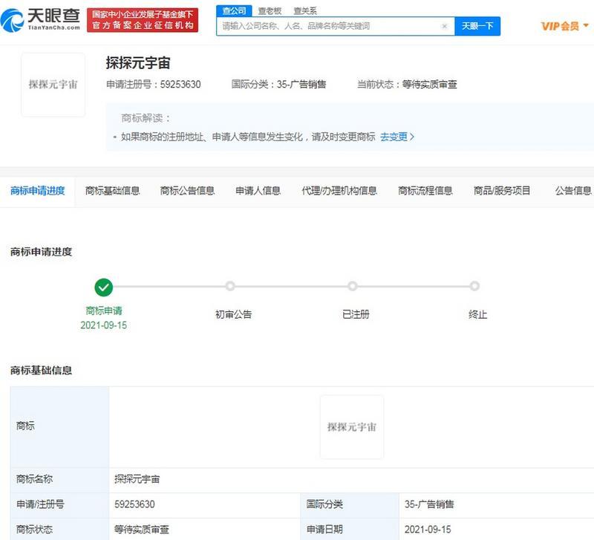594x540 pixels.
Task: Click the 商标解读： label
Action: (x=146, y=118)
